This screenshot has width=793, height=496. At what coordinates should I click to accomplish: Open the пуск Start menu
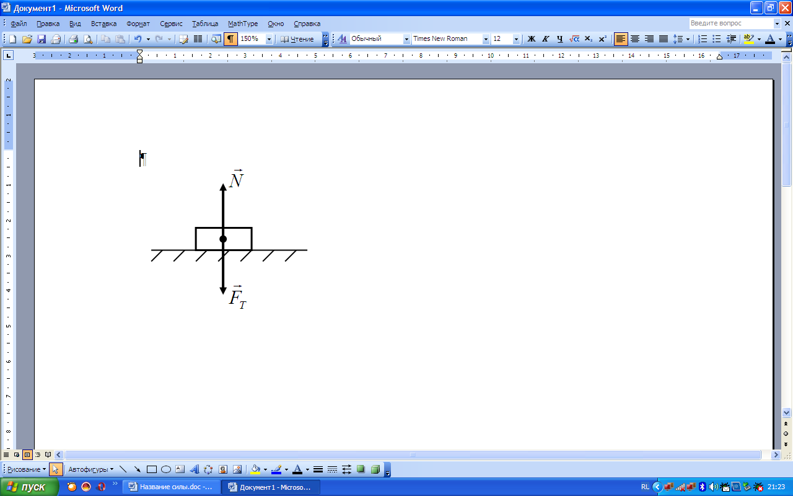click(x=29, y=487)
